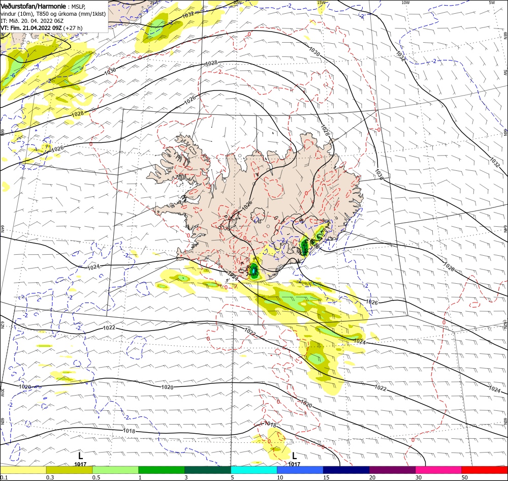Click the "Veðurstofan/Harmonie" title text
The image size is (508, 481).
pyautogui.click(x=34, y=6)
